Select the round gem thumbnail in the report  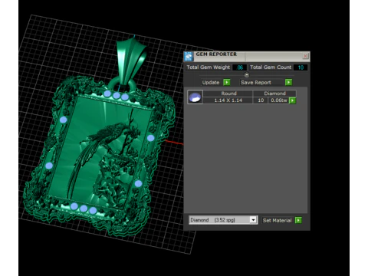click(x=195, y=97)
